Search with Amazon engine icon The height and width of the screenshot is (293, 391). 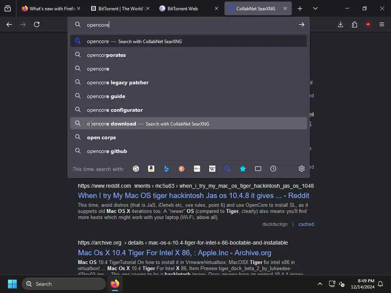[x=151, y=169]
